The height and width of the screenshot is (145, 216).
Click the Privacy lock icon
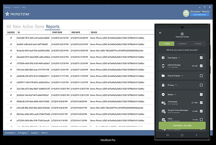tap(163, 85)
